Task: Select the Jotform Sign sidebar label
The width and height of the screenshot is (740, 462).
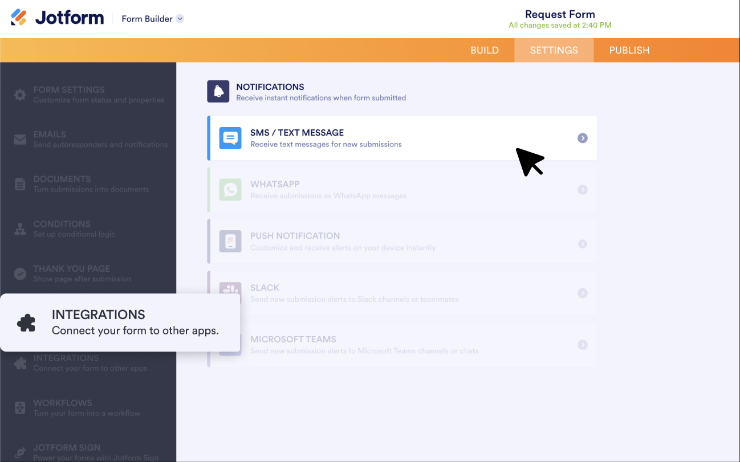Action: pos(67,448)
